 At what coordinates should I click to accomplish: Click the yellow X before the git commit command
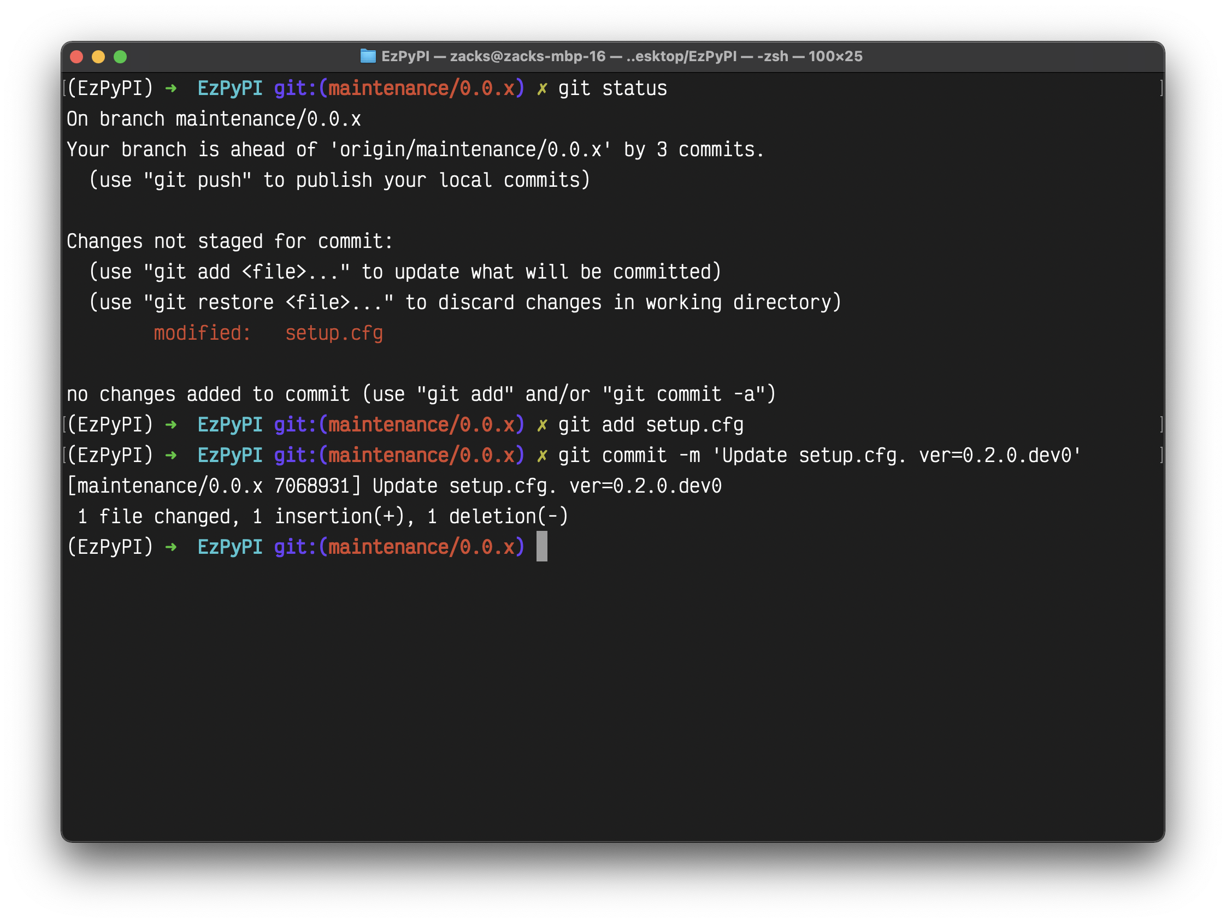541,455
